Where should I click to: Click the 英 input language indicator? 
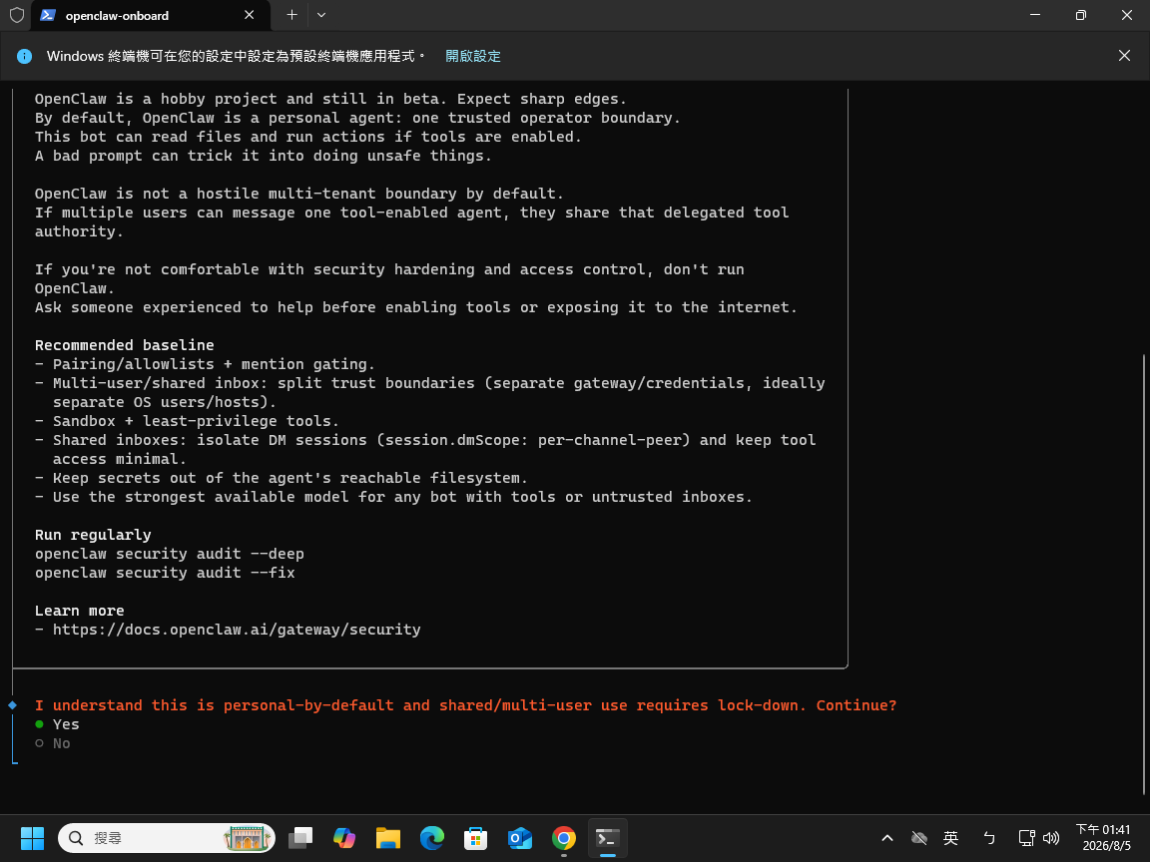[x=951, y=838]
